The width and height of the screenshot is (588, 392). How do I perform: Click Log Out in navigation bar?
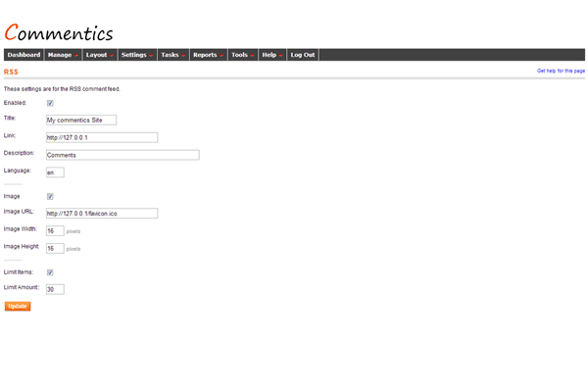point(303,55)
